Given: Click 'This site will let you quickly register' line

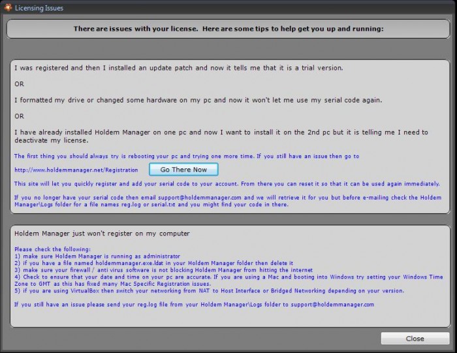Looking at the screenshot, I should pyautogui.click(x=227, y=184).
